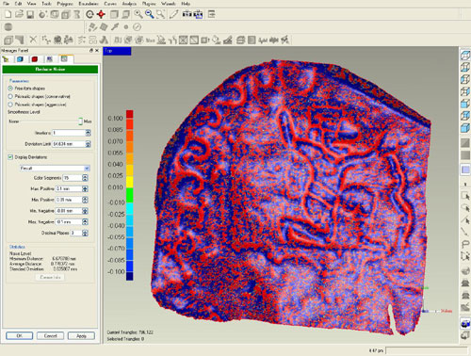Click the Smoothness Level slider handle
Screen dimensions: 471x356
point(80,121)
